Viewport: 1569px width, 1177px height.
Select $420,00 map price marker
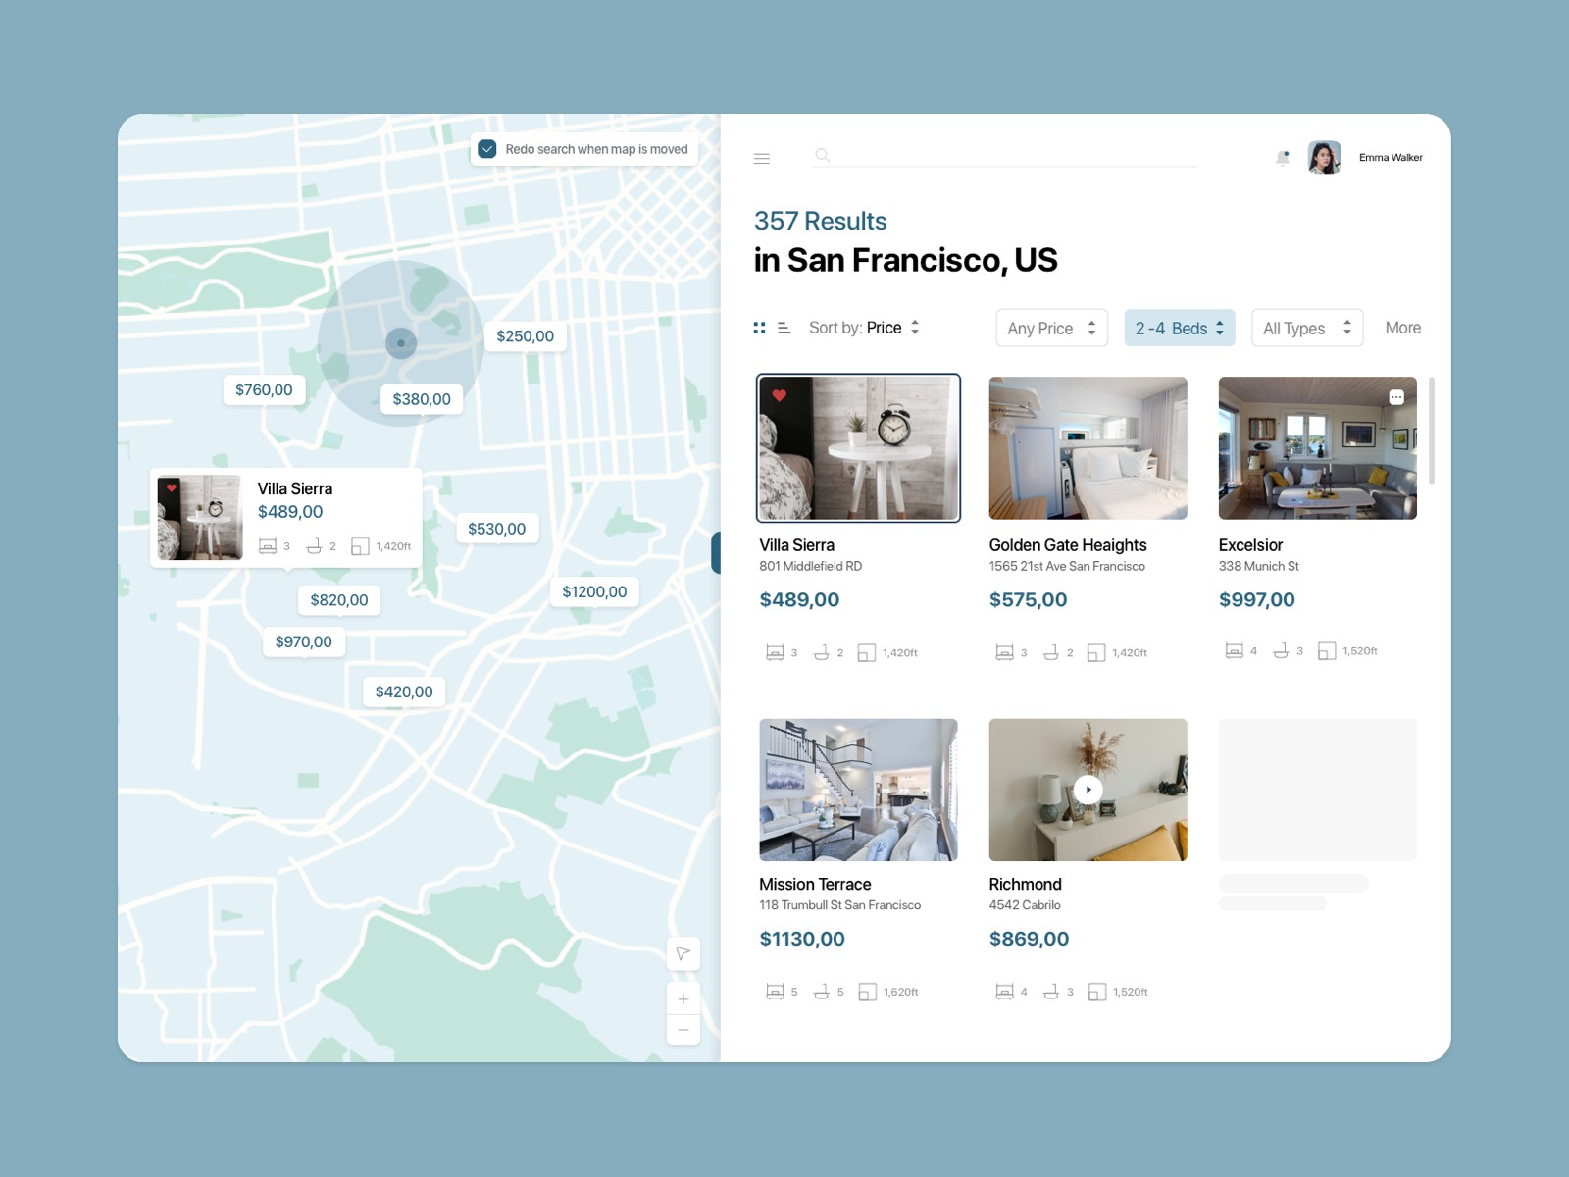404,691
